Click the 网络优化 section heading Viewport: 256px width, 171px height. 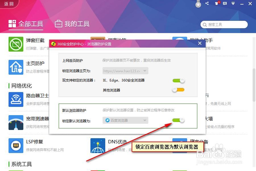pos(22,86)
